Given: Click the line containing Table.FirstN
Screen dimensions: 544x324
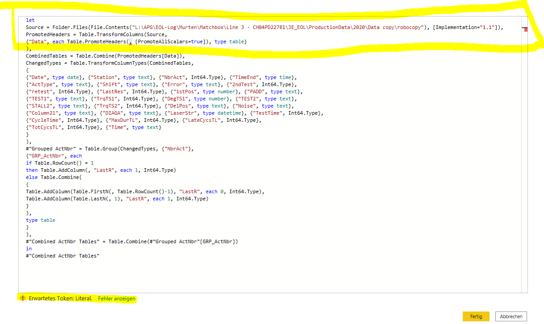Looking at the screenshot, I should pos(145,191).
